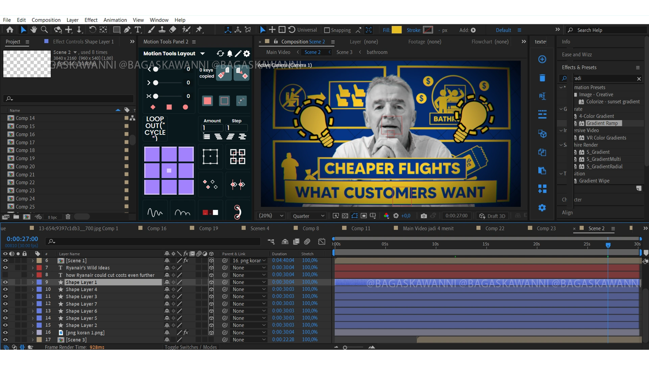The height and width of the screenshot is (365, 649).
Task: Hide the Ryanair's Wild Ideas layer
Action: pyautogui.click(x=5, y=268)
